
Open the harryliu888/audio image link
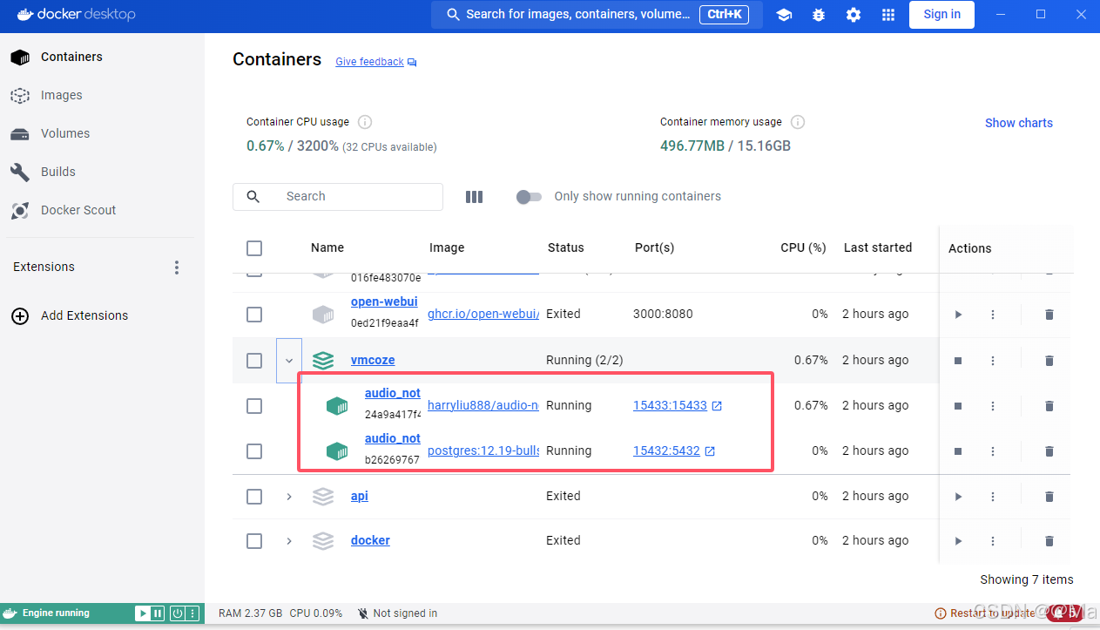483,406
